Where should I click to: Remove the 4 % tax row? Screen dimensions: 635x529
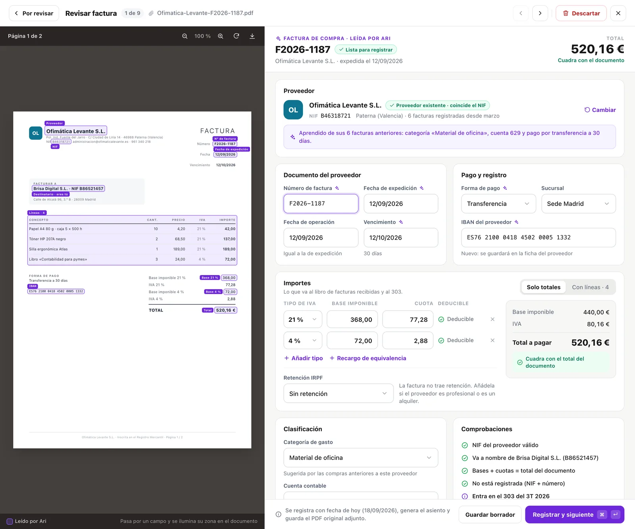coord(493,340)
